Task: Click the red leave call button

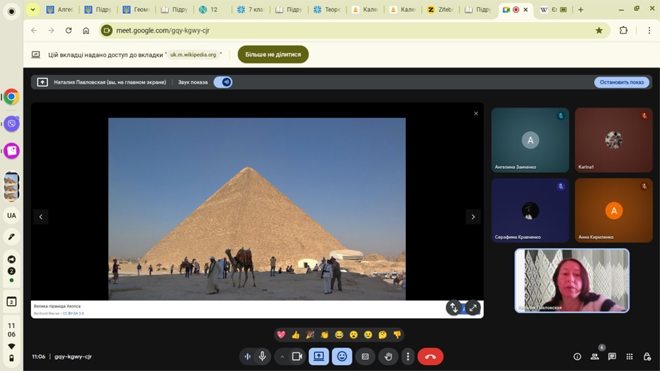Action: (x=430, y=356)
